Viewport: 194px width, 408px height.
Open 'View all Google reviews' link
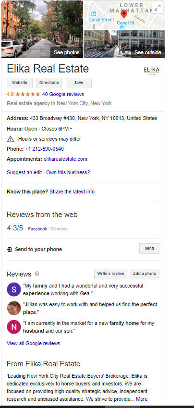point(33,343)
